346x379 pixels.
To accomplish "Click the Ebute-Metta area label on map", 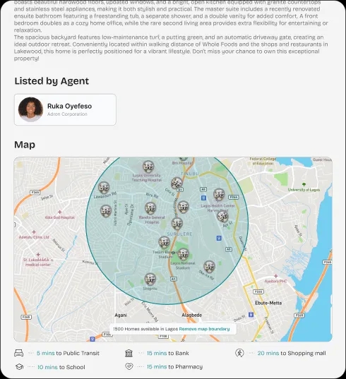I will click(268, 303).
